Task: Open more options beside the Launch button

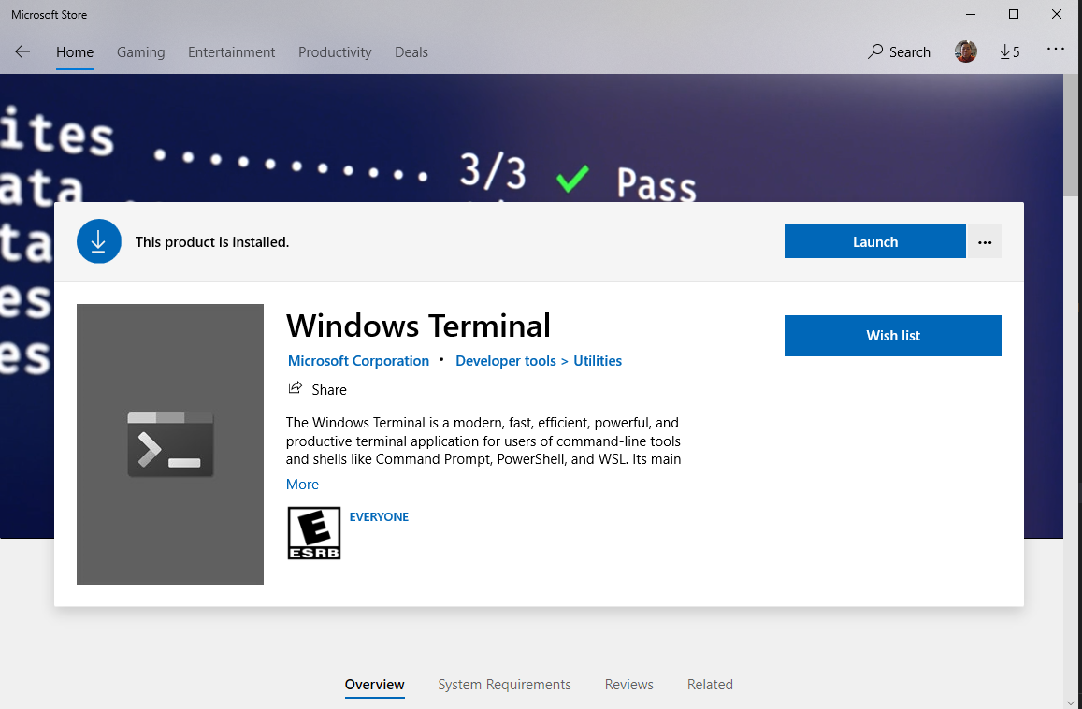Action: click(984, 241)
